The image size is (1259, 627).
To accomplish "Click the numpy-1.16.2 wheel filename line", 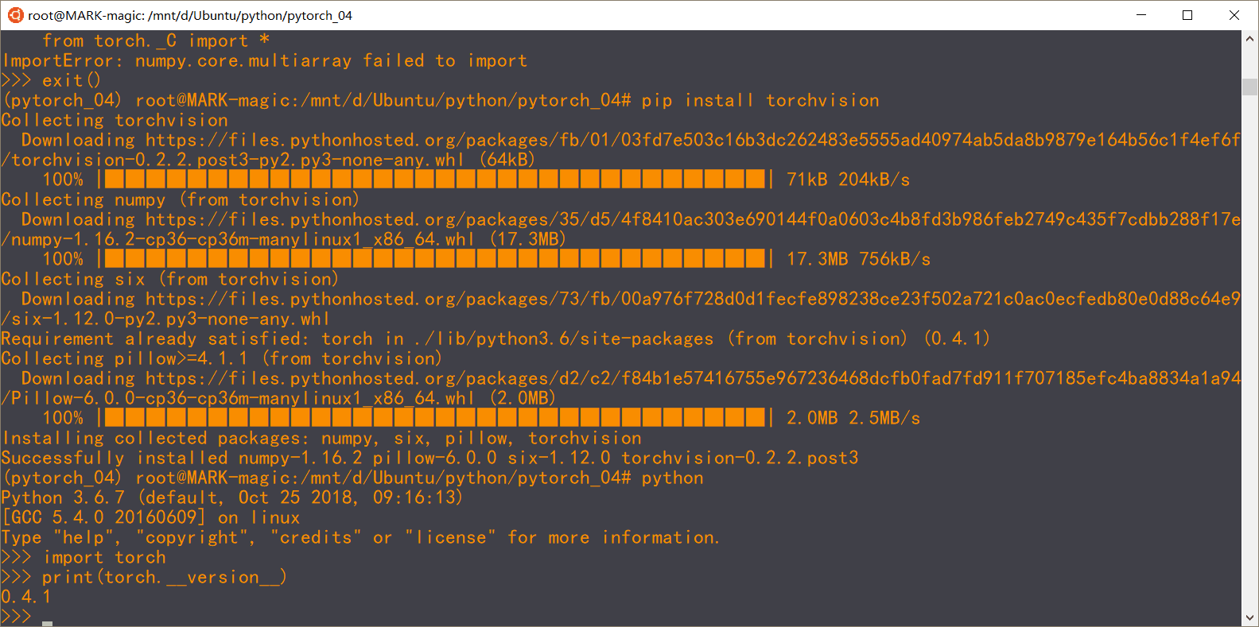I will (x=284, y=239).
